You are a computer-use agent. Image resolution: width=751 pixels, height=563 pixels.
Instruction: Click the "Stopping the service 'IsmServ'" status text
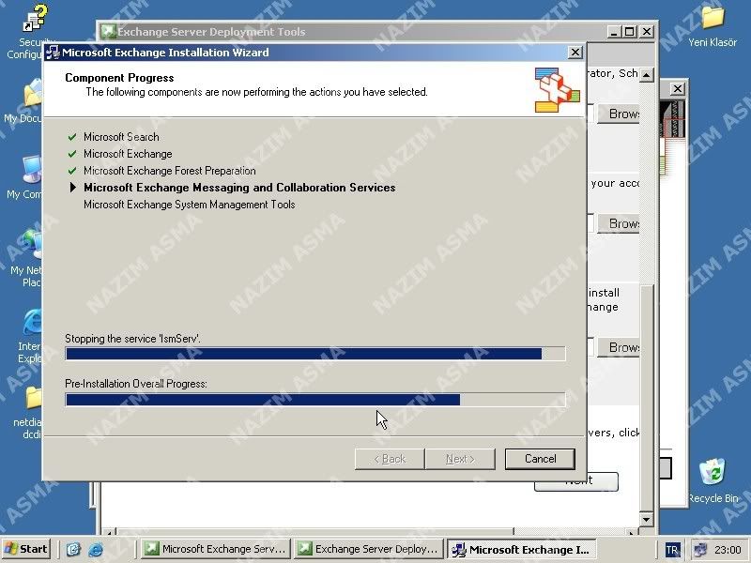tap(132, 339)
